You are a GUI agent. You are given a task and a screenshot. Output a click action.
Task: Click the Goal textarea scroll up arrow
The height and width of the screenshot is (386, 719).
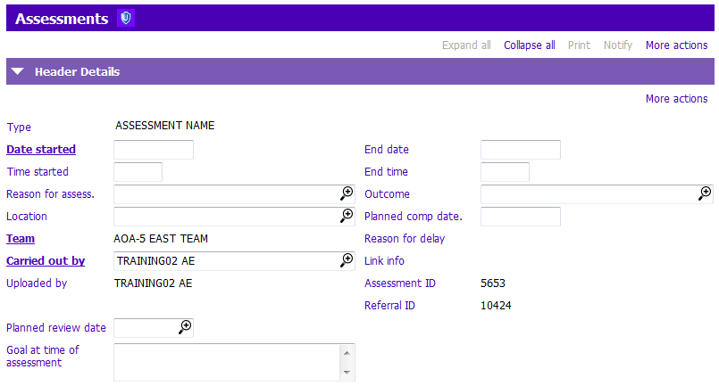(347, 353)
